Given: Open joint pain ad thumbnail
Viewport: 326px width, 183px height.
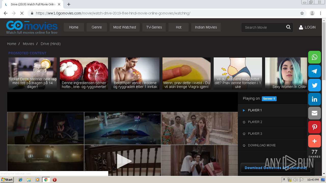Looking at the screenshot, I should [135, 73].
